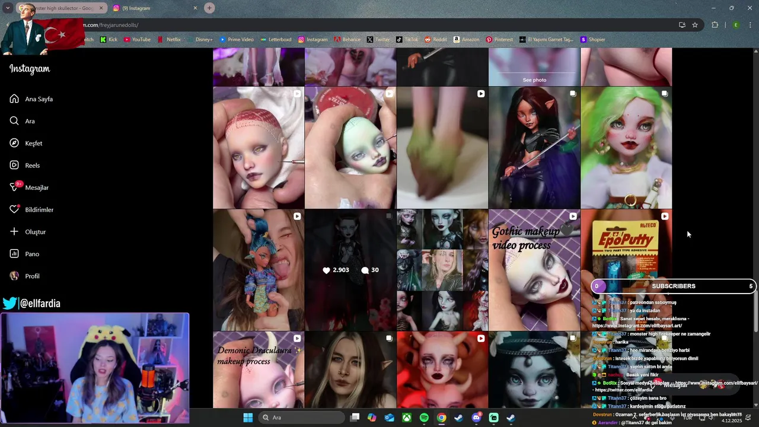Open Mesajlar with the unread badge
The image size is (759, 427).
click(29, 187)
